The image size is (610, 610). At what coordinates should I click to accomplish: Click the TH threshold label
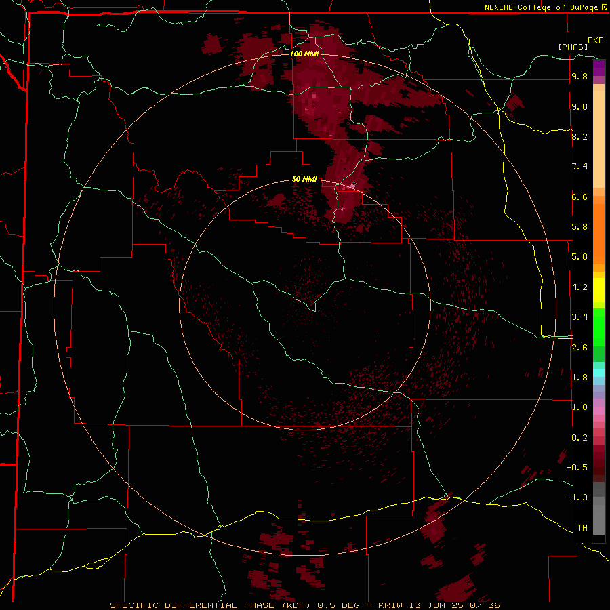(x=582, y=528)
